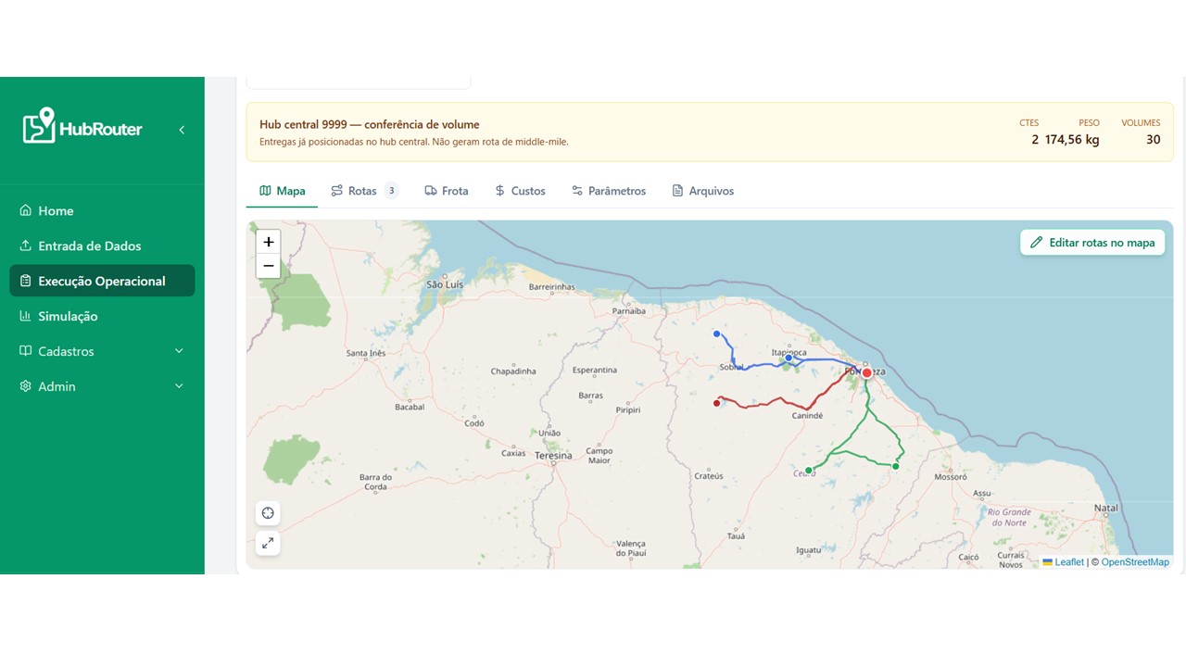Click the green marker near Ceará label
The height and width of the screenshot is (667, 1186).
(x=809, y=471)
